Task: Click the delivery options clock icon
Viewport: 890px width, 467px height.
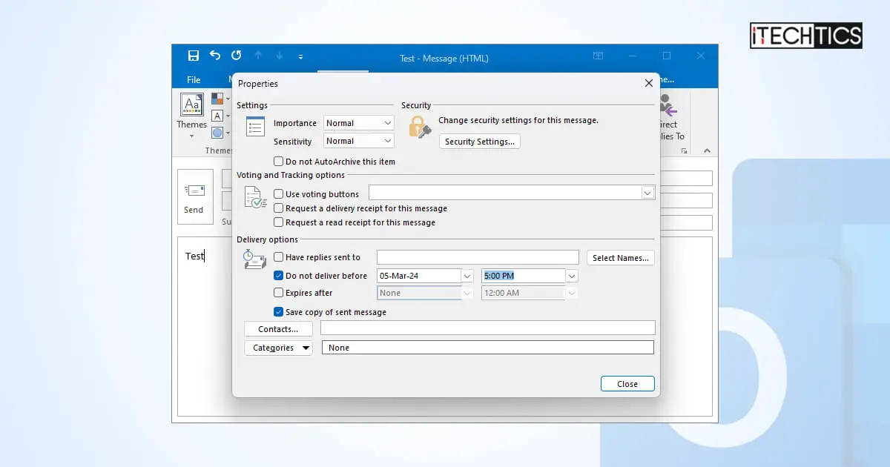Action: [254, 260]
